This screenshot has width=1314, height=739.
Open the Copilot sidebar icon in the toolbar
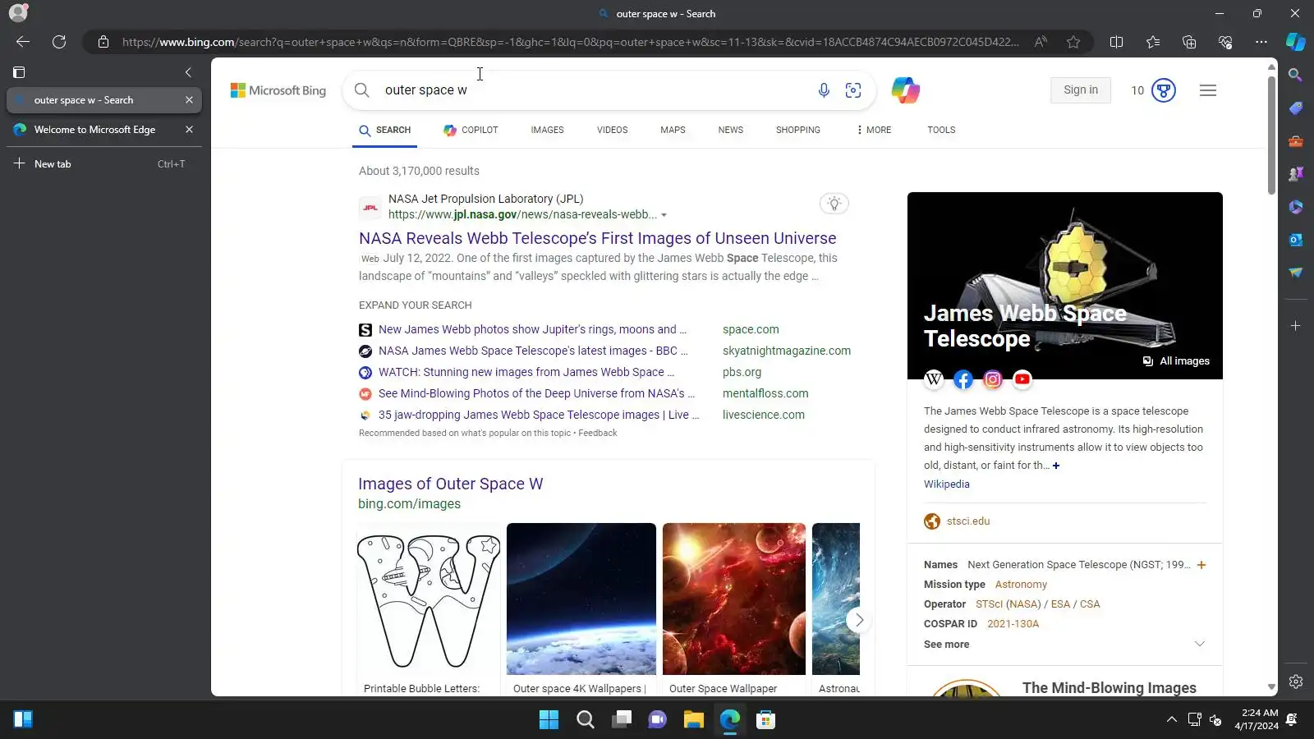[x=1296, y=42]
